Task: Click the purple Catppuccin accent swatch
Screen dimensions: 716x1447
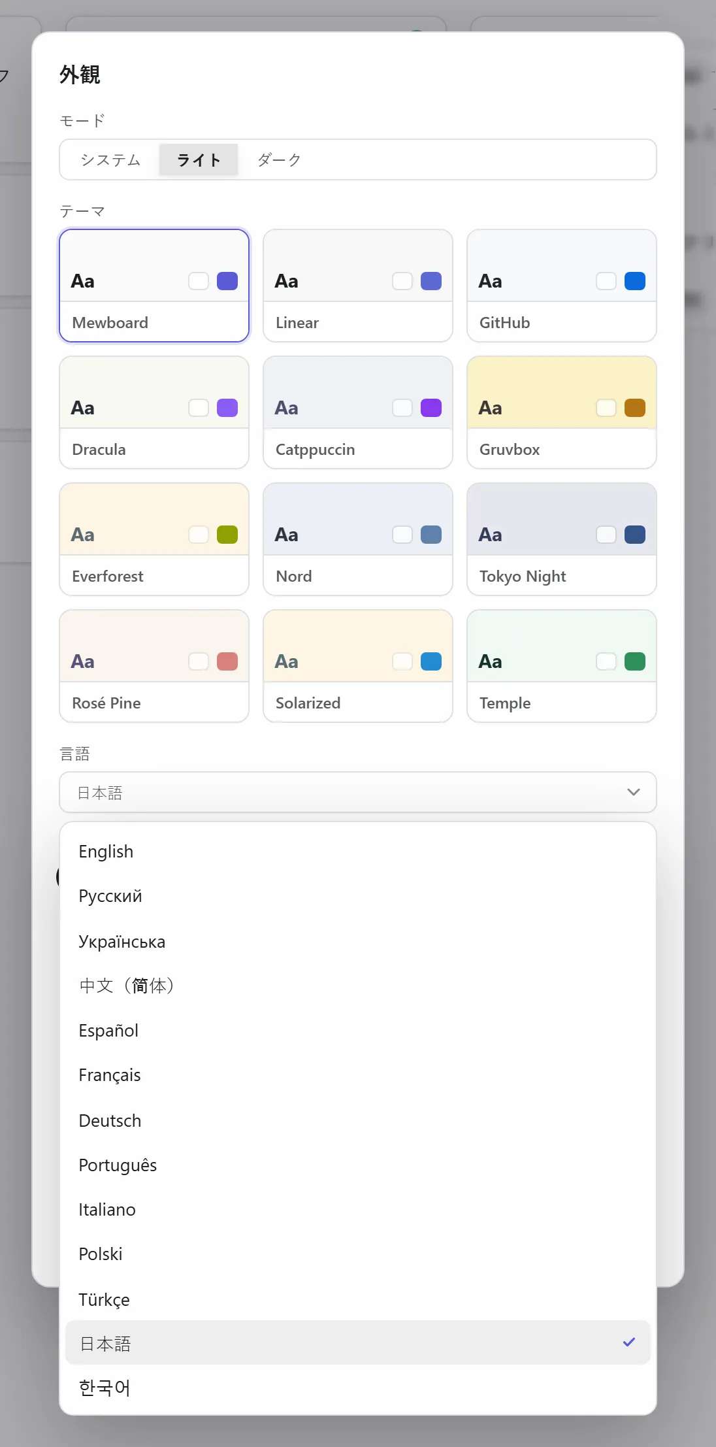Action: pos(431,408)
